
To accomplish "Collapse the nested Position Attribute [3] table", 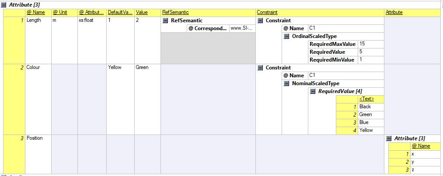I will pos(389,138).
